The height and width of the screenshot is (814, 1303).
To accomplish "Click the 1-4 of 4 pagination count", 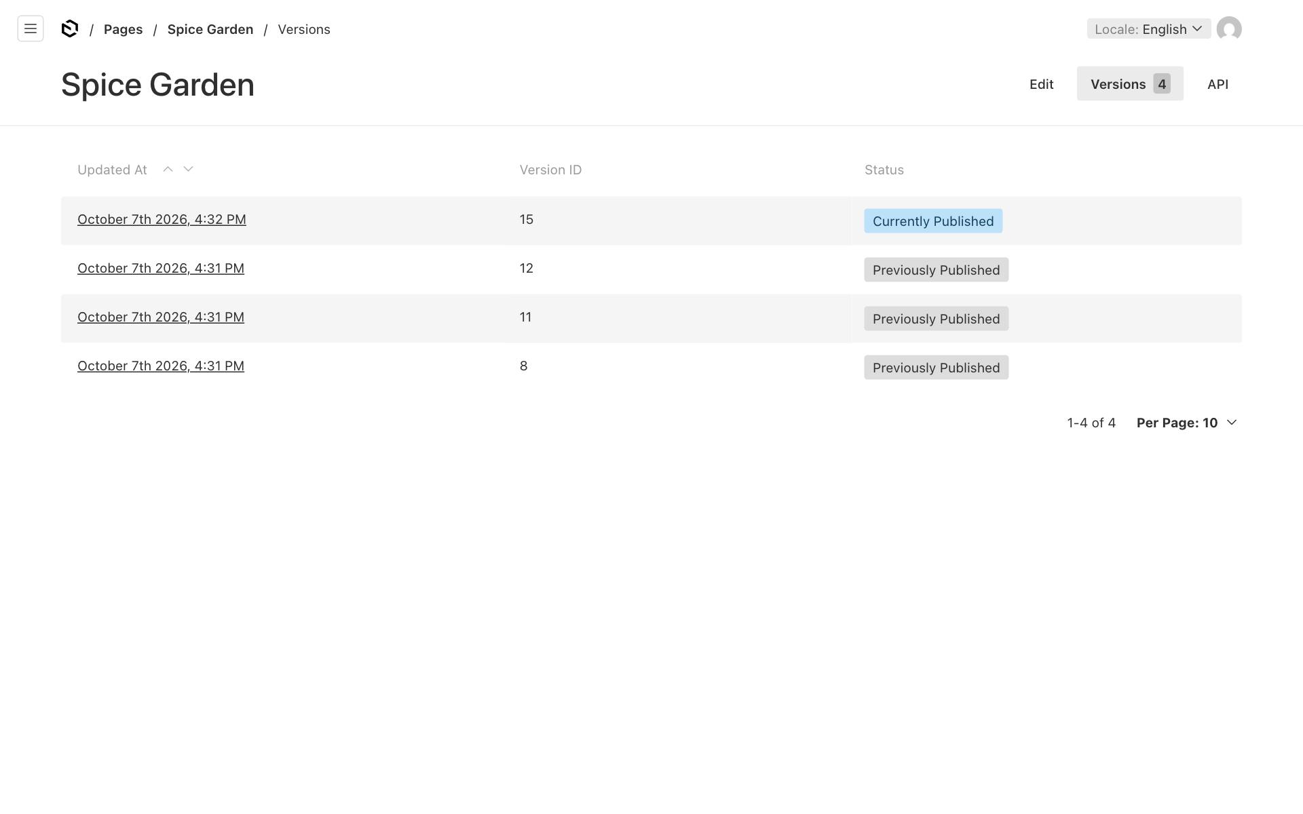I will 1091,423.
